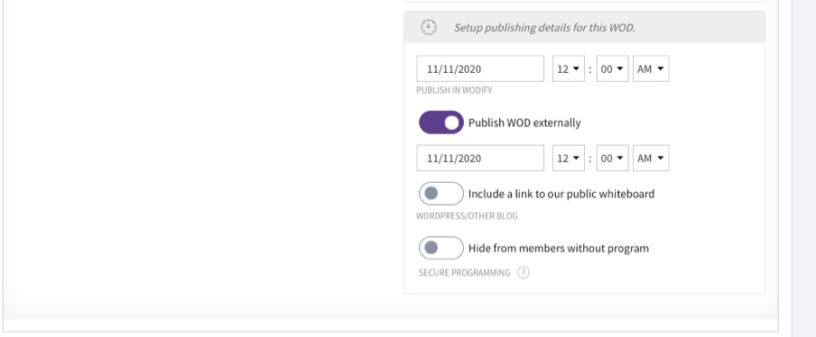Click "Include a link to our public whiteboard" label

pyautogui.click(x=561, y=195)
